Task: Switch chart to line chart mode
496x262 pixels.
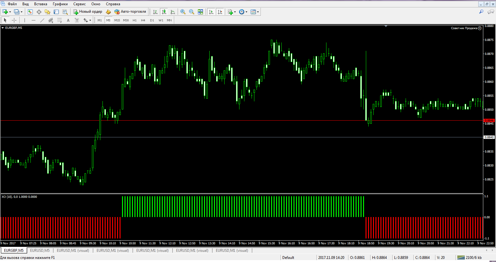Action: tap(173, 12)
